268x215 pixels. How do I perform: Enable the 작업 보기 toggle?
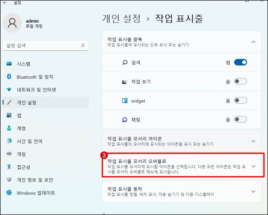click(240, 81)
